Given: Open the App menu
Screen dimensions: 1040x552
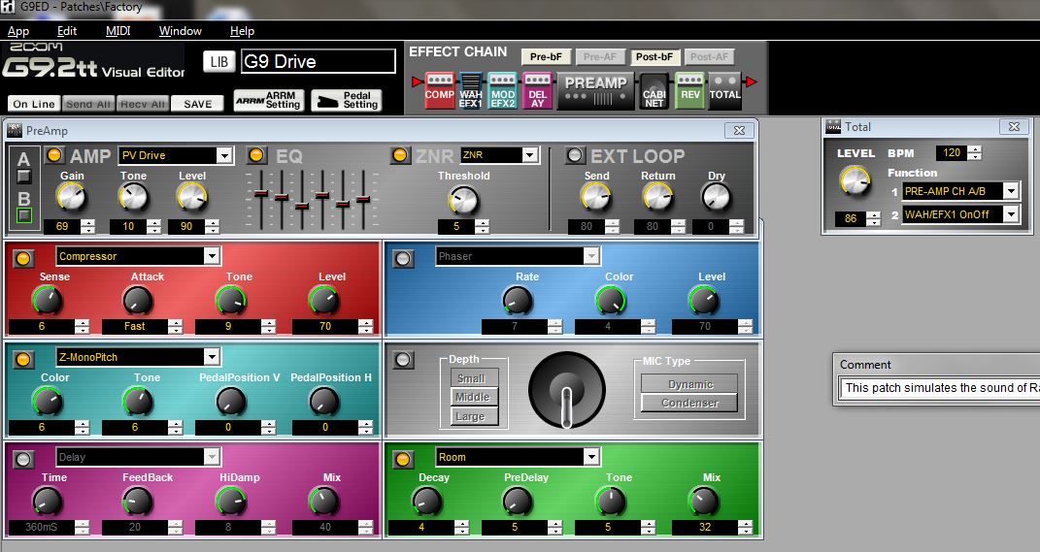Looking at the screenshot, I should (18, 30).
